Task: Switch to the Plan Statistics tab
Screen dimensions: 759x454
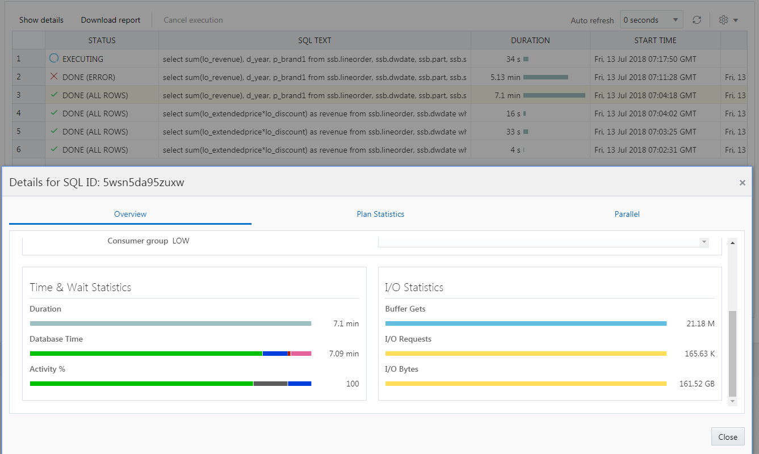Action: [380, 214]
